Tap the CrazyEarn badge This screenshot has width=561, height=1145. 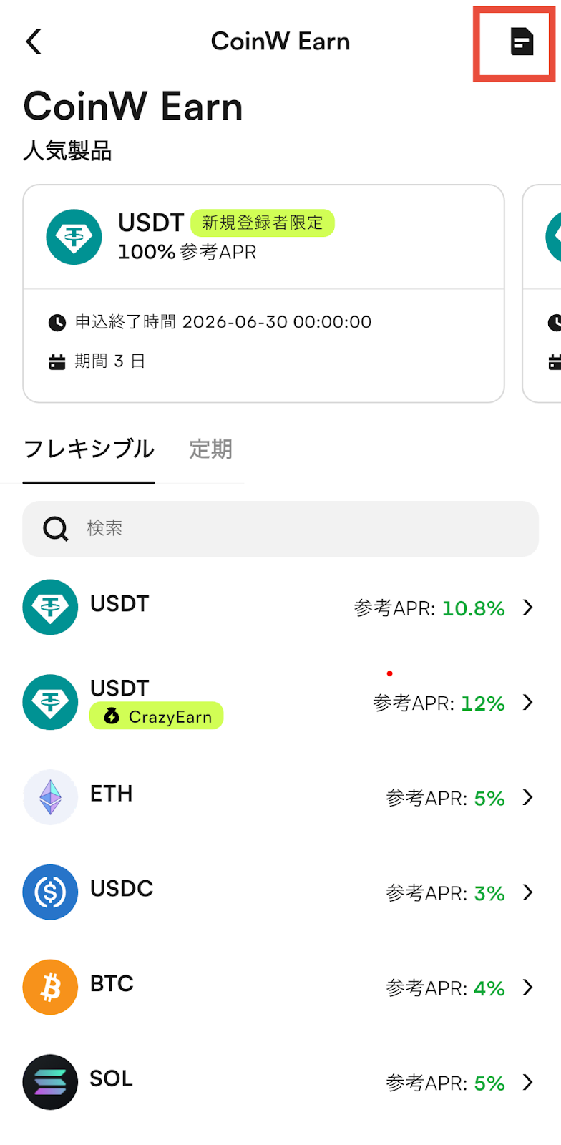[157, 716]
